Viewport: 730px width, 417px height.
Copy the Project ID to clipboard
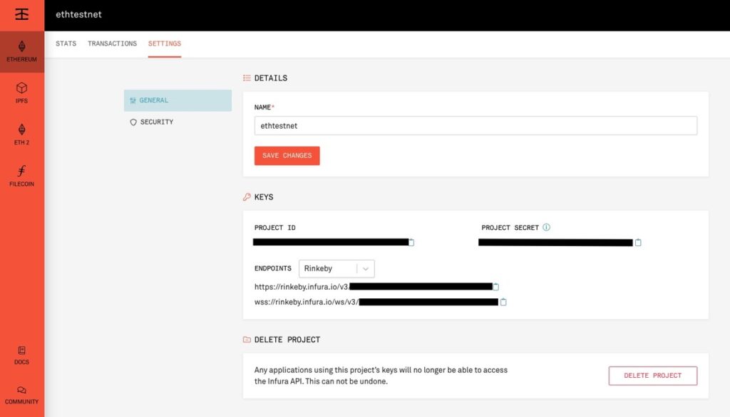[x=411, y=242]
